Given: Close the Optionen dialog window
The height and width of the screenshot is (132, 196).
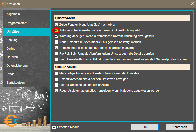Looking at the screenshot, I should (192, 4).
